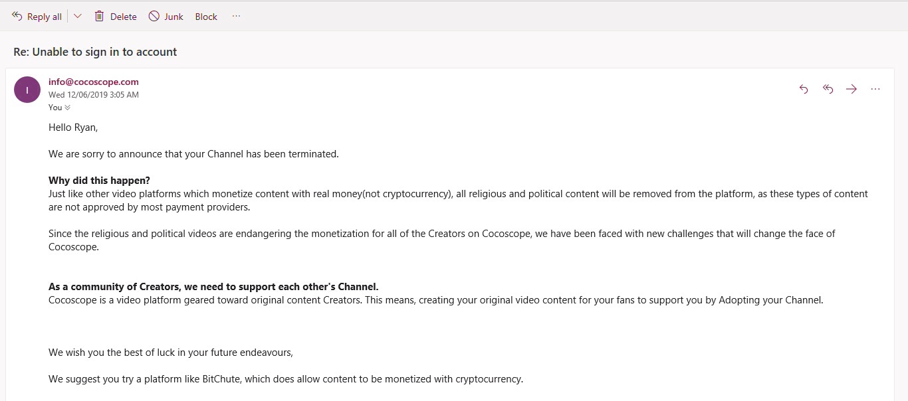Click the bold As a community of Creators heading

[213, 287]
